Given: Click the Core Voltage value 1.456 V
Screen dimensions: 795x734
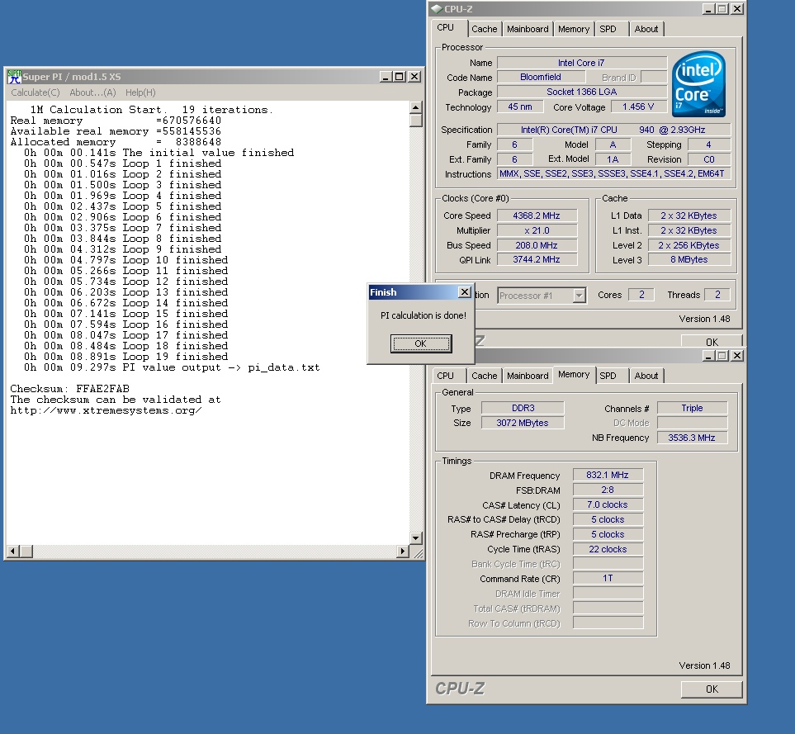Looking at the screenshot, I should pyautogui.click(x=638, y=107).
